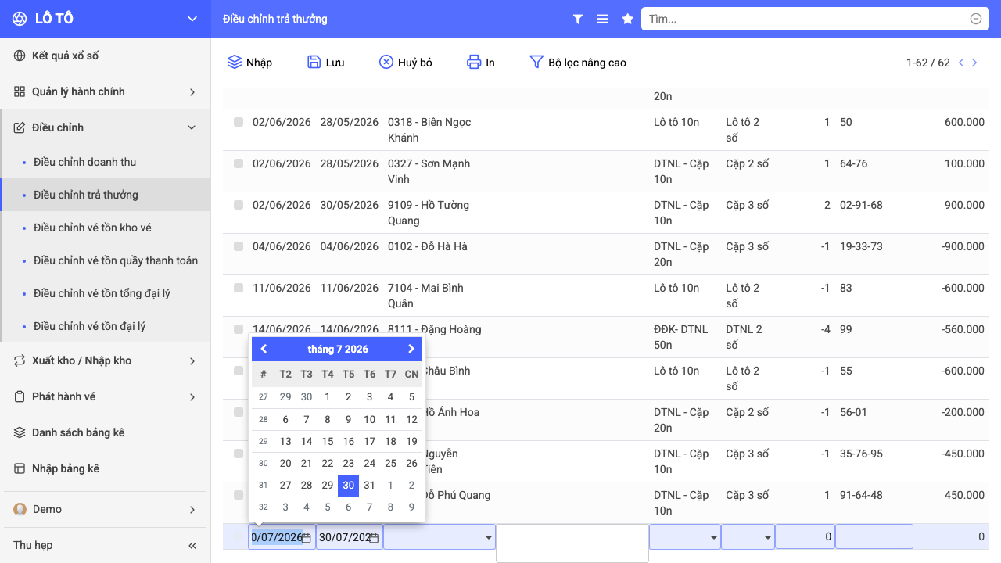Click the Lưu save icon
This screenshot has width=1001, height=563.
click(314, 63)
